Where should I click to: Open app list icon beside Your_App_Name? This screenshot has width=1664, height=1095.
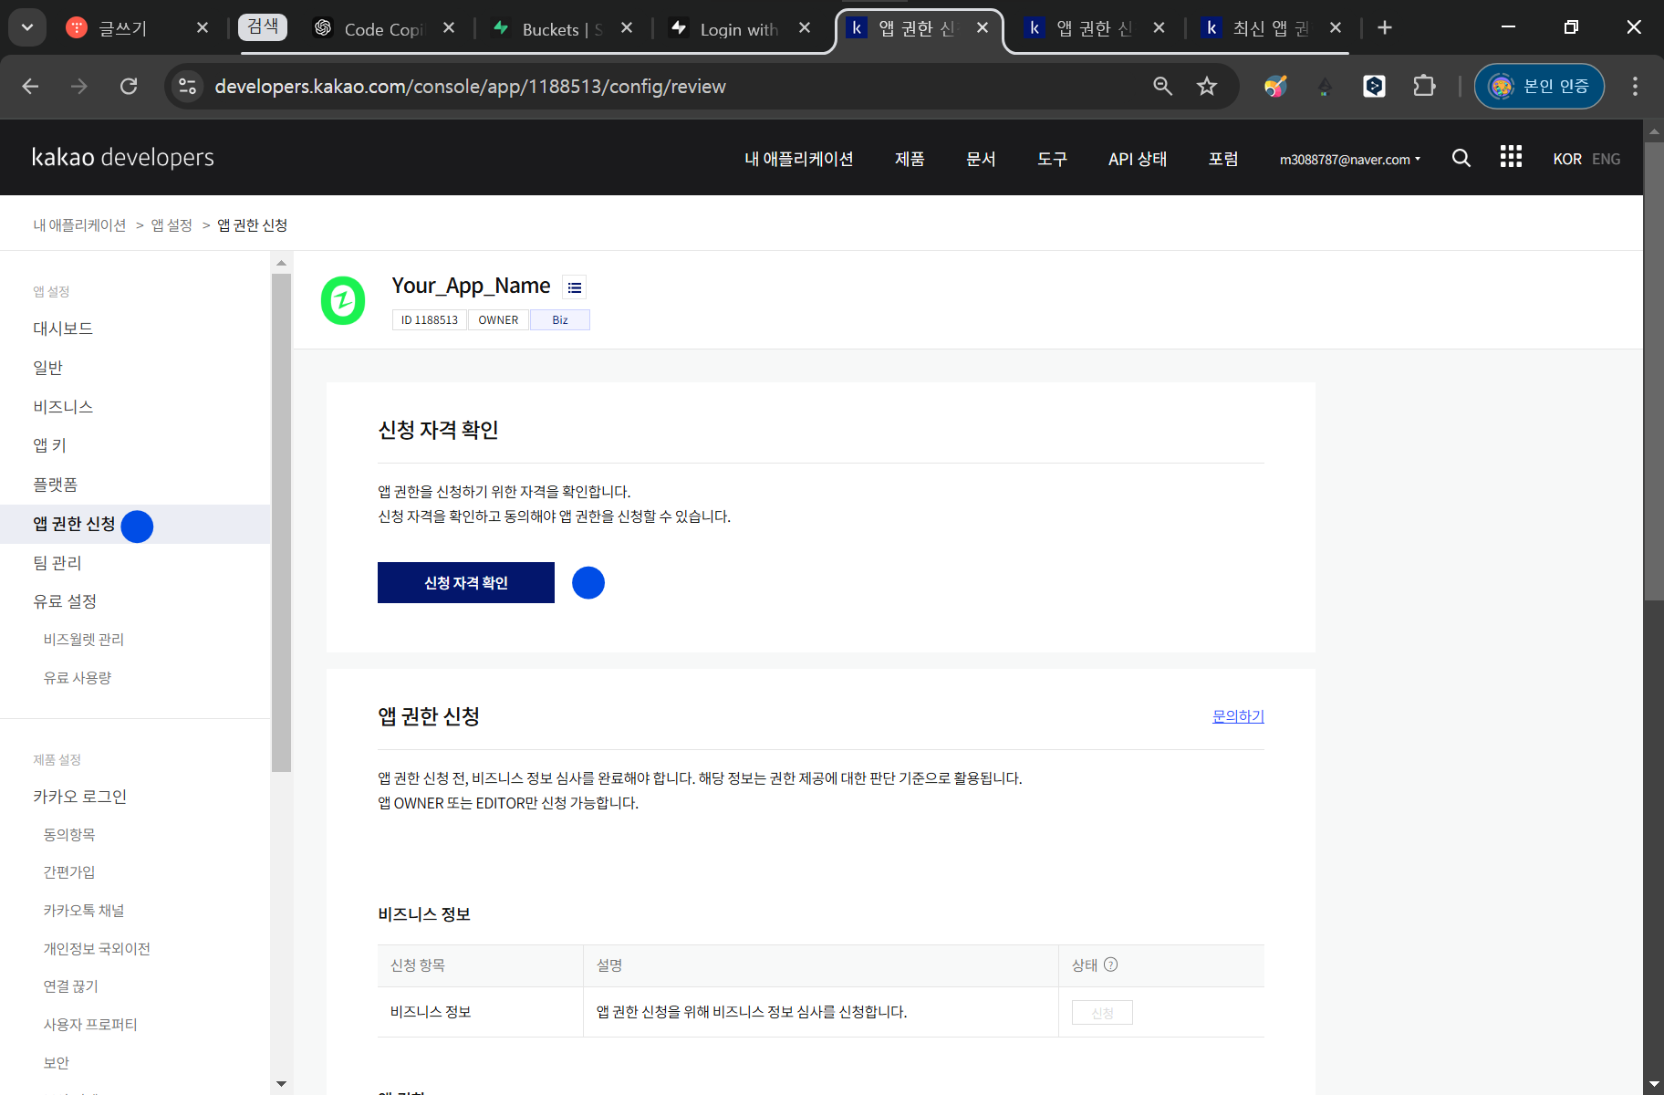574,287
